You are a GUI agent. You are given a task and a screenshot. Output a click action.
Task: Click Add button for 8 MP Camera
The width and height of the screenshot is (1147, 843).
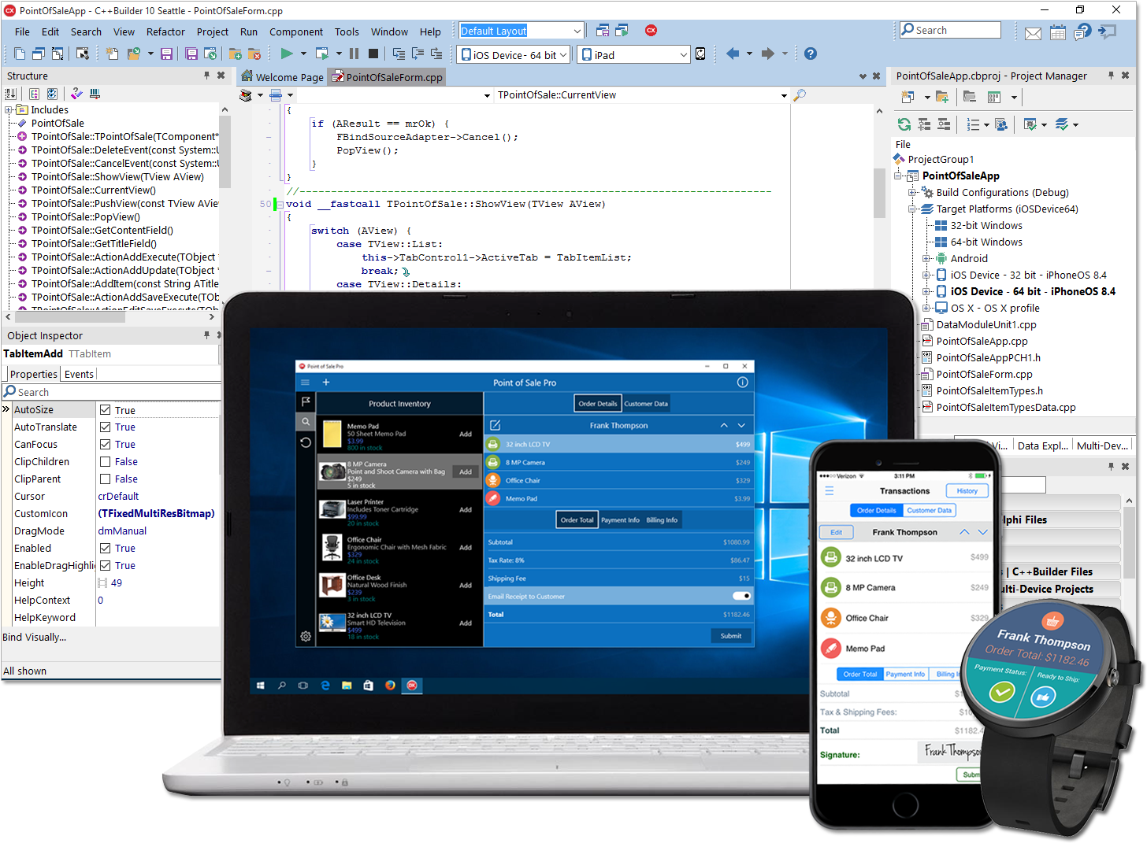(x=466, y=471)
